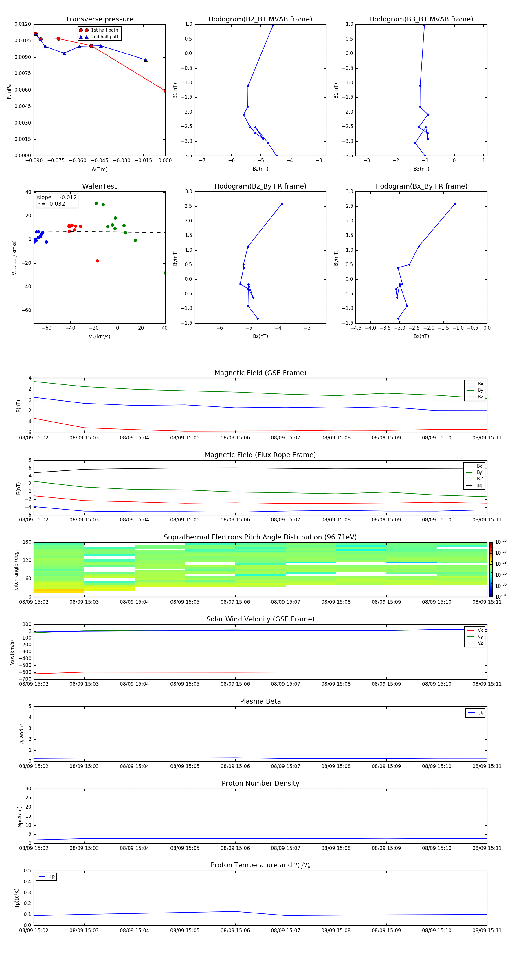Viewport: 521px width, 956px height.
Task: Click the 'Proton Number Density' title
Action: (260, 783)
